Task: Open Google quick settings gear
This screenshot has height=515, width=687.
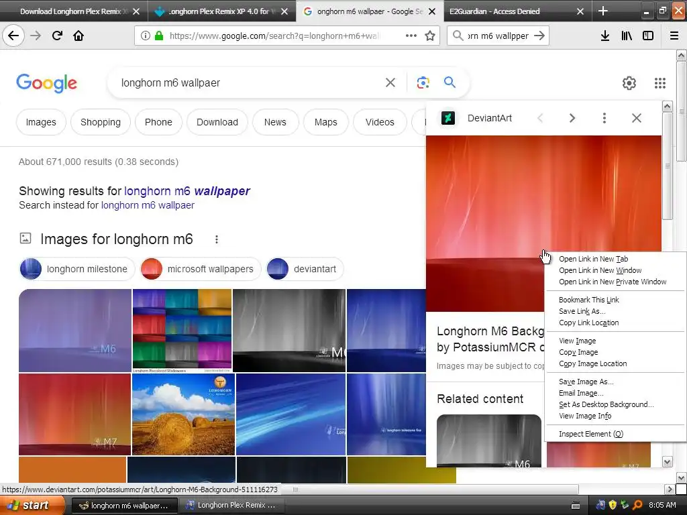Action: point(629,82)
